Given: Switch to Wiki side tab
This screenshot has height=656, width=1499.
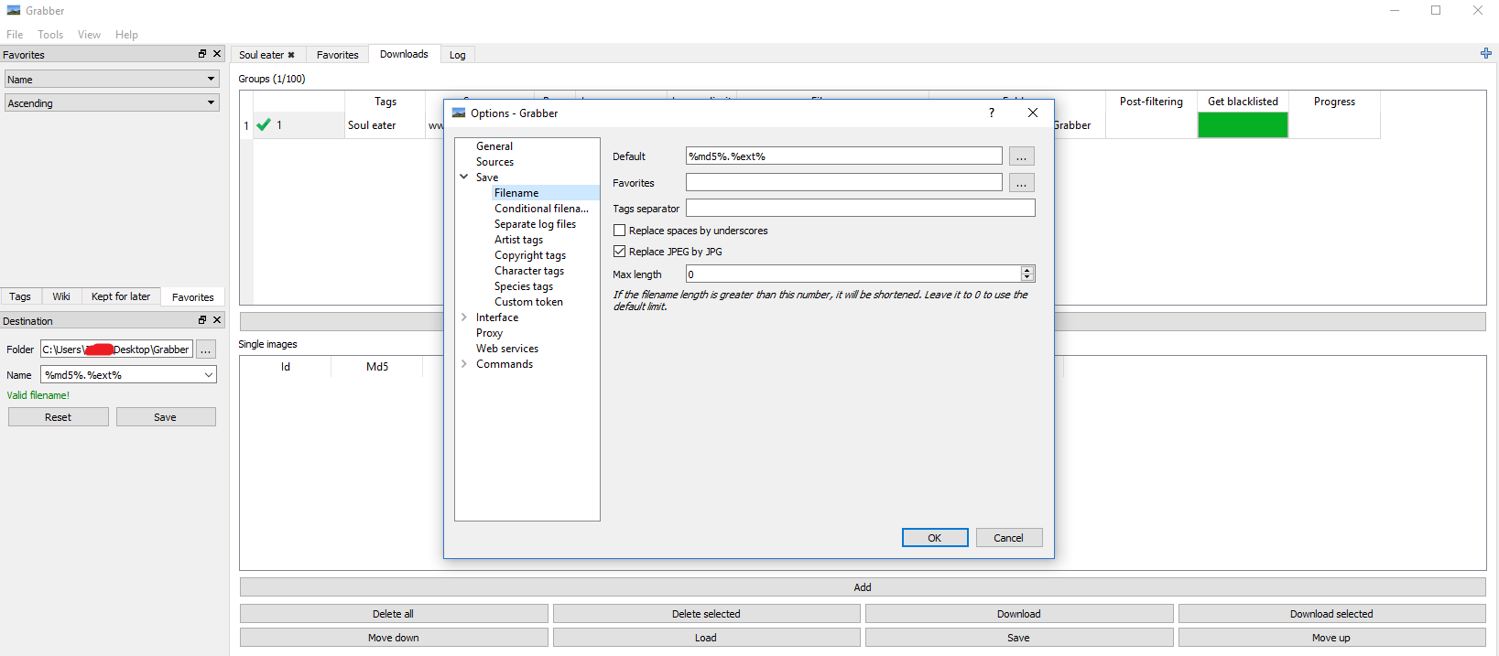Looking at the screenshot, I should (61, 296).
